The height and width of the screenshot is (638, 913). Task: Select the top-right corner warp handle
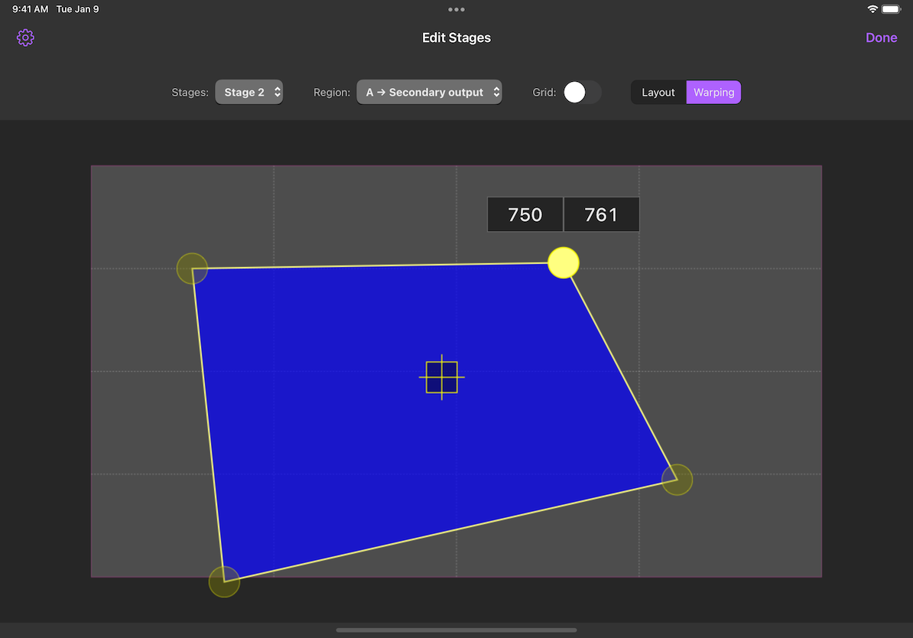point(564,262)
